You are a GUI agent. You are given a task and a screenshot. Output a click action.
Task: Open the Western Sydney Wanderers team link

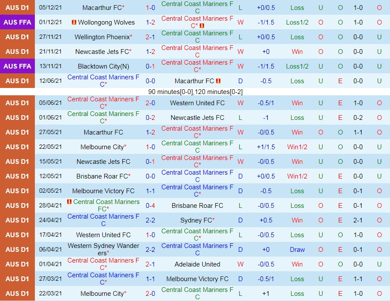click(x=103, y=249)
